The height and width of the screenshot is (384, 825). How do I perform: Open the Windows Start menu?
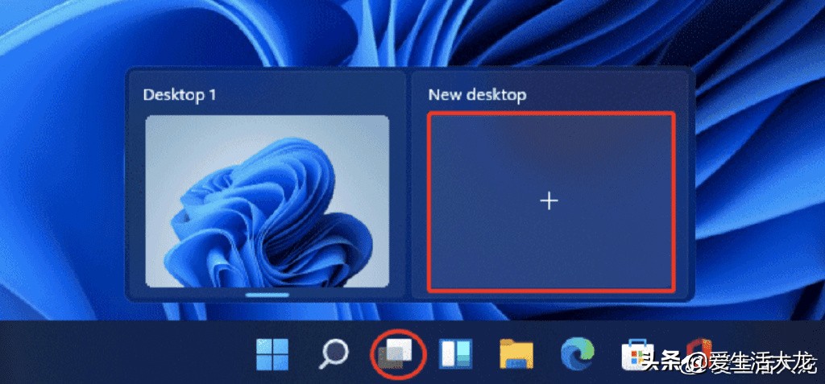[x=272, y=354]
